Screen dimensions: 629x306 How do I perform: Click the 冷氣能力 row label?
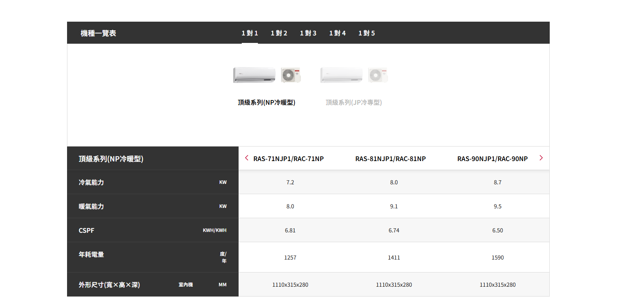pos(91,182)
